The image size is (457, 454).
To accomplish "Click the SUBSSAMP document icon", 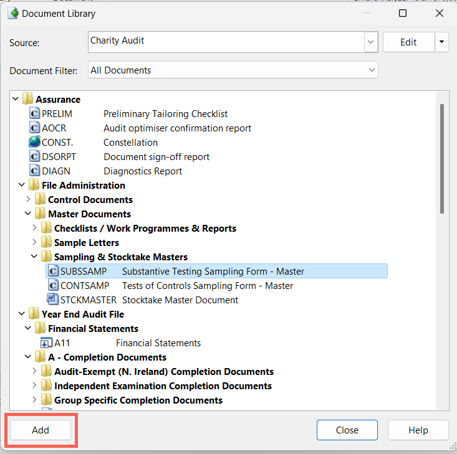I will [53, 271].
